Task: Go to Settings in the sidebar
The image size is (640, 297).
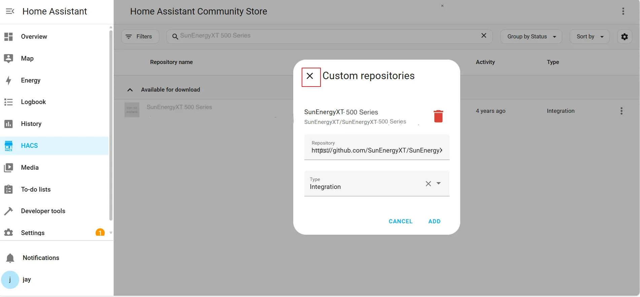Action: coord(33,233)
